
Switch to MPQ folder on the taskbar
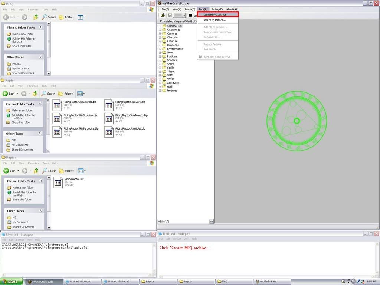pos(234,282)
